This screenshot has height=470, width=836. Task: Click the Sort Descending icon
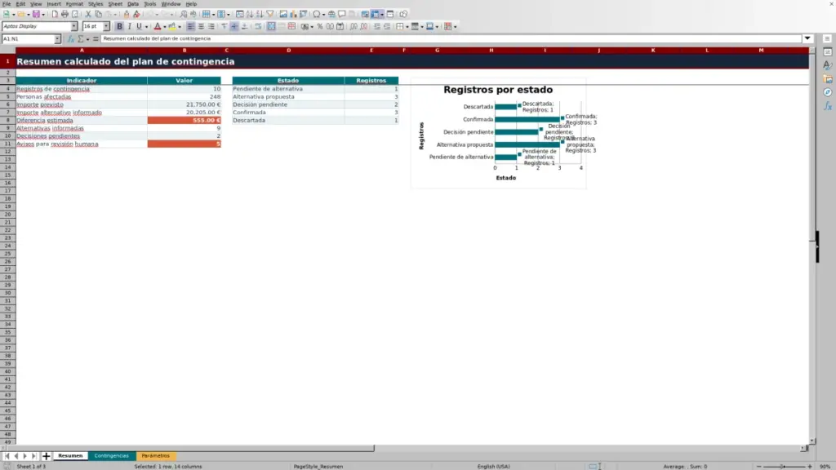tap(260, 14)
